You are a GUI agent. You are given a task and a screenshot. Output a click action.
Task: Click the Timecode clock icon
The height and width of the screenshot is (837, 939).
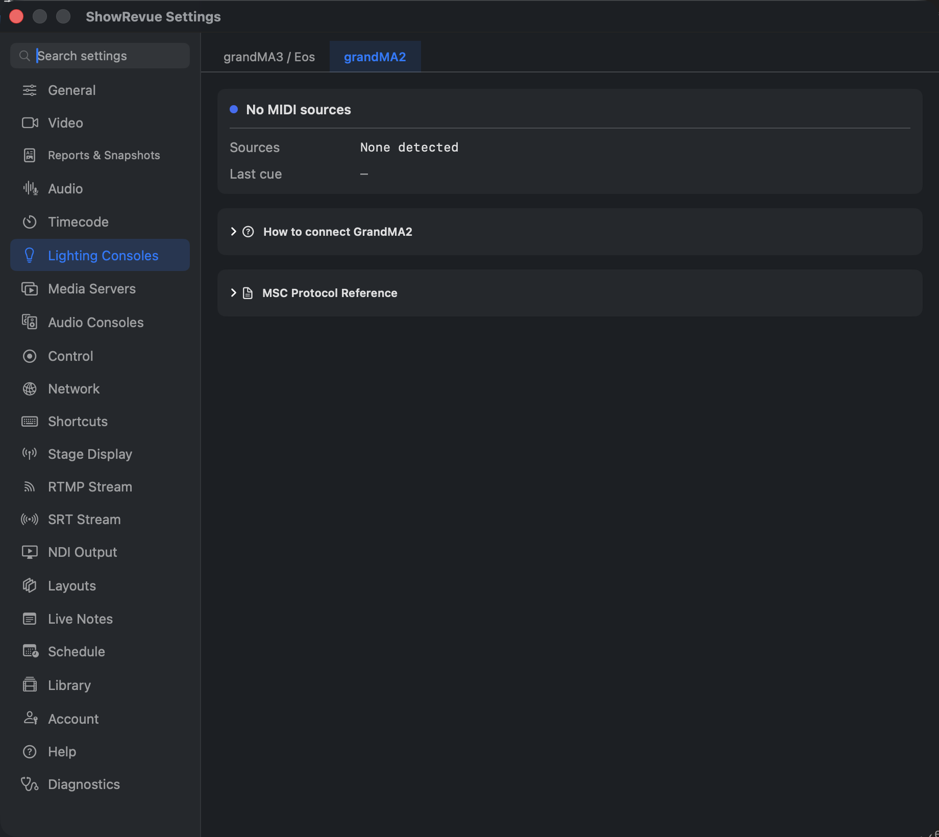(x=30, y=222)
